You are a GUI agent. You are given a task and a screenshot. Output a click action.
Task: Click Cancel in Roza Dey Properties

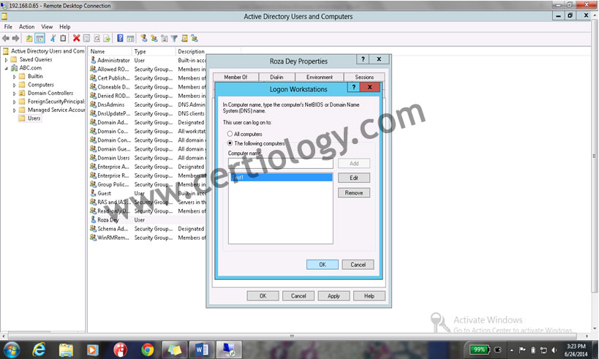tap(298, 296)
